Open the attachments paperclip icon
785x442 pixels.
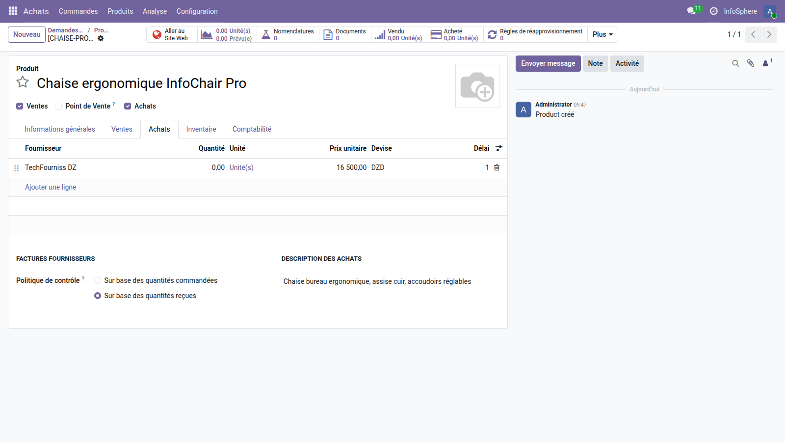click(x=750, y=63)
